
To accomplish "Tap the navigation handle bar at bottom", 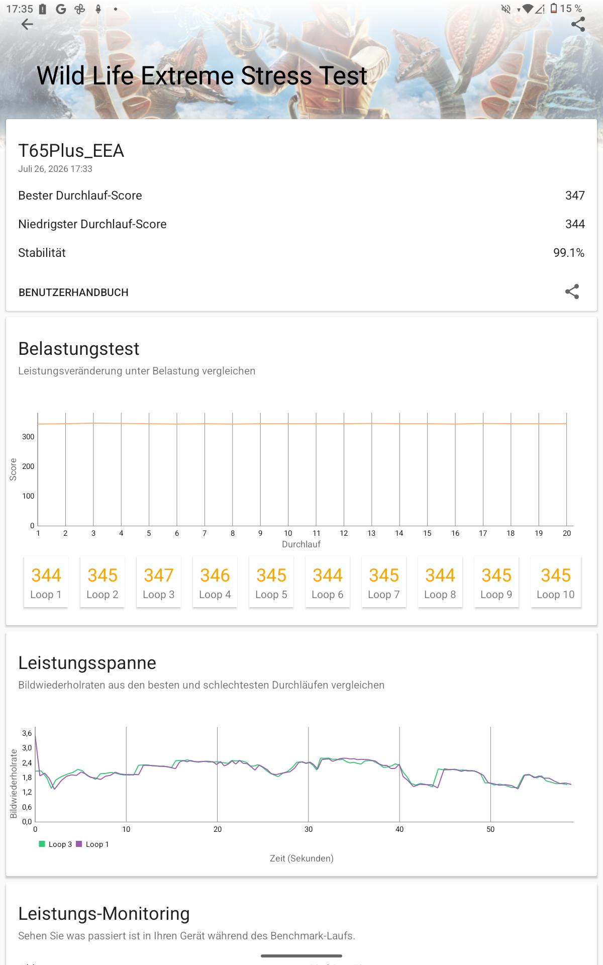I will [x=301, y=955].
